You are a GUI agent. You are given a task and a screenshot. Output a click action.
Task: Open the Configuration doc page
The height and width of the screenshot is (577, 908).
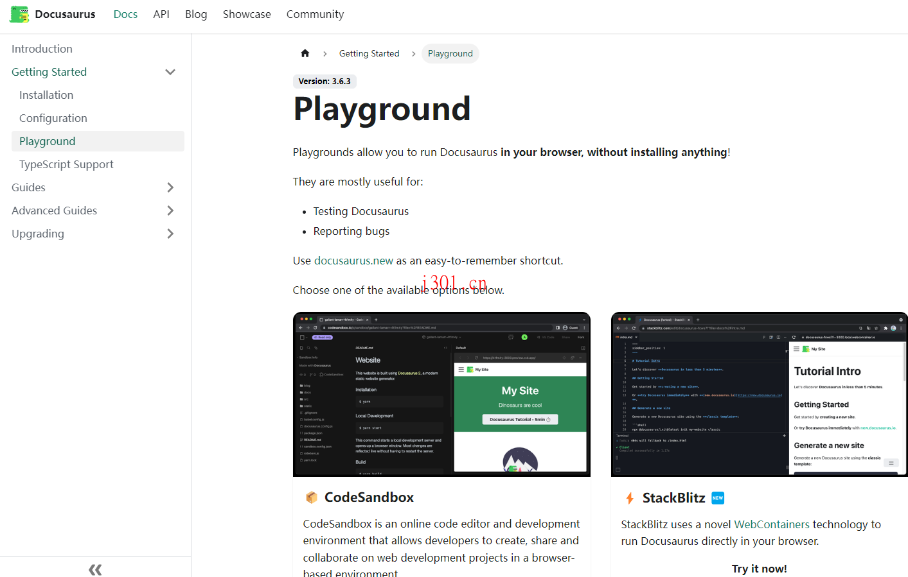[x=53, y=117]
